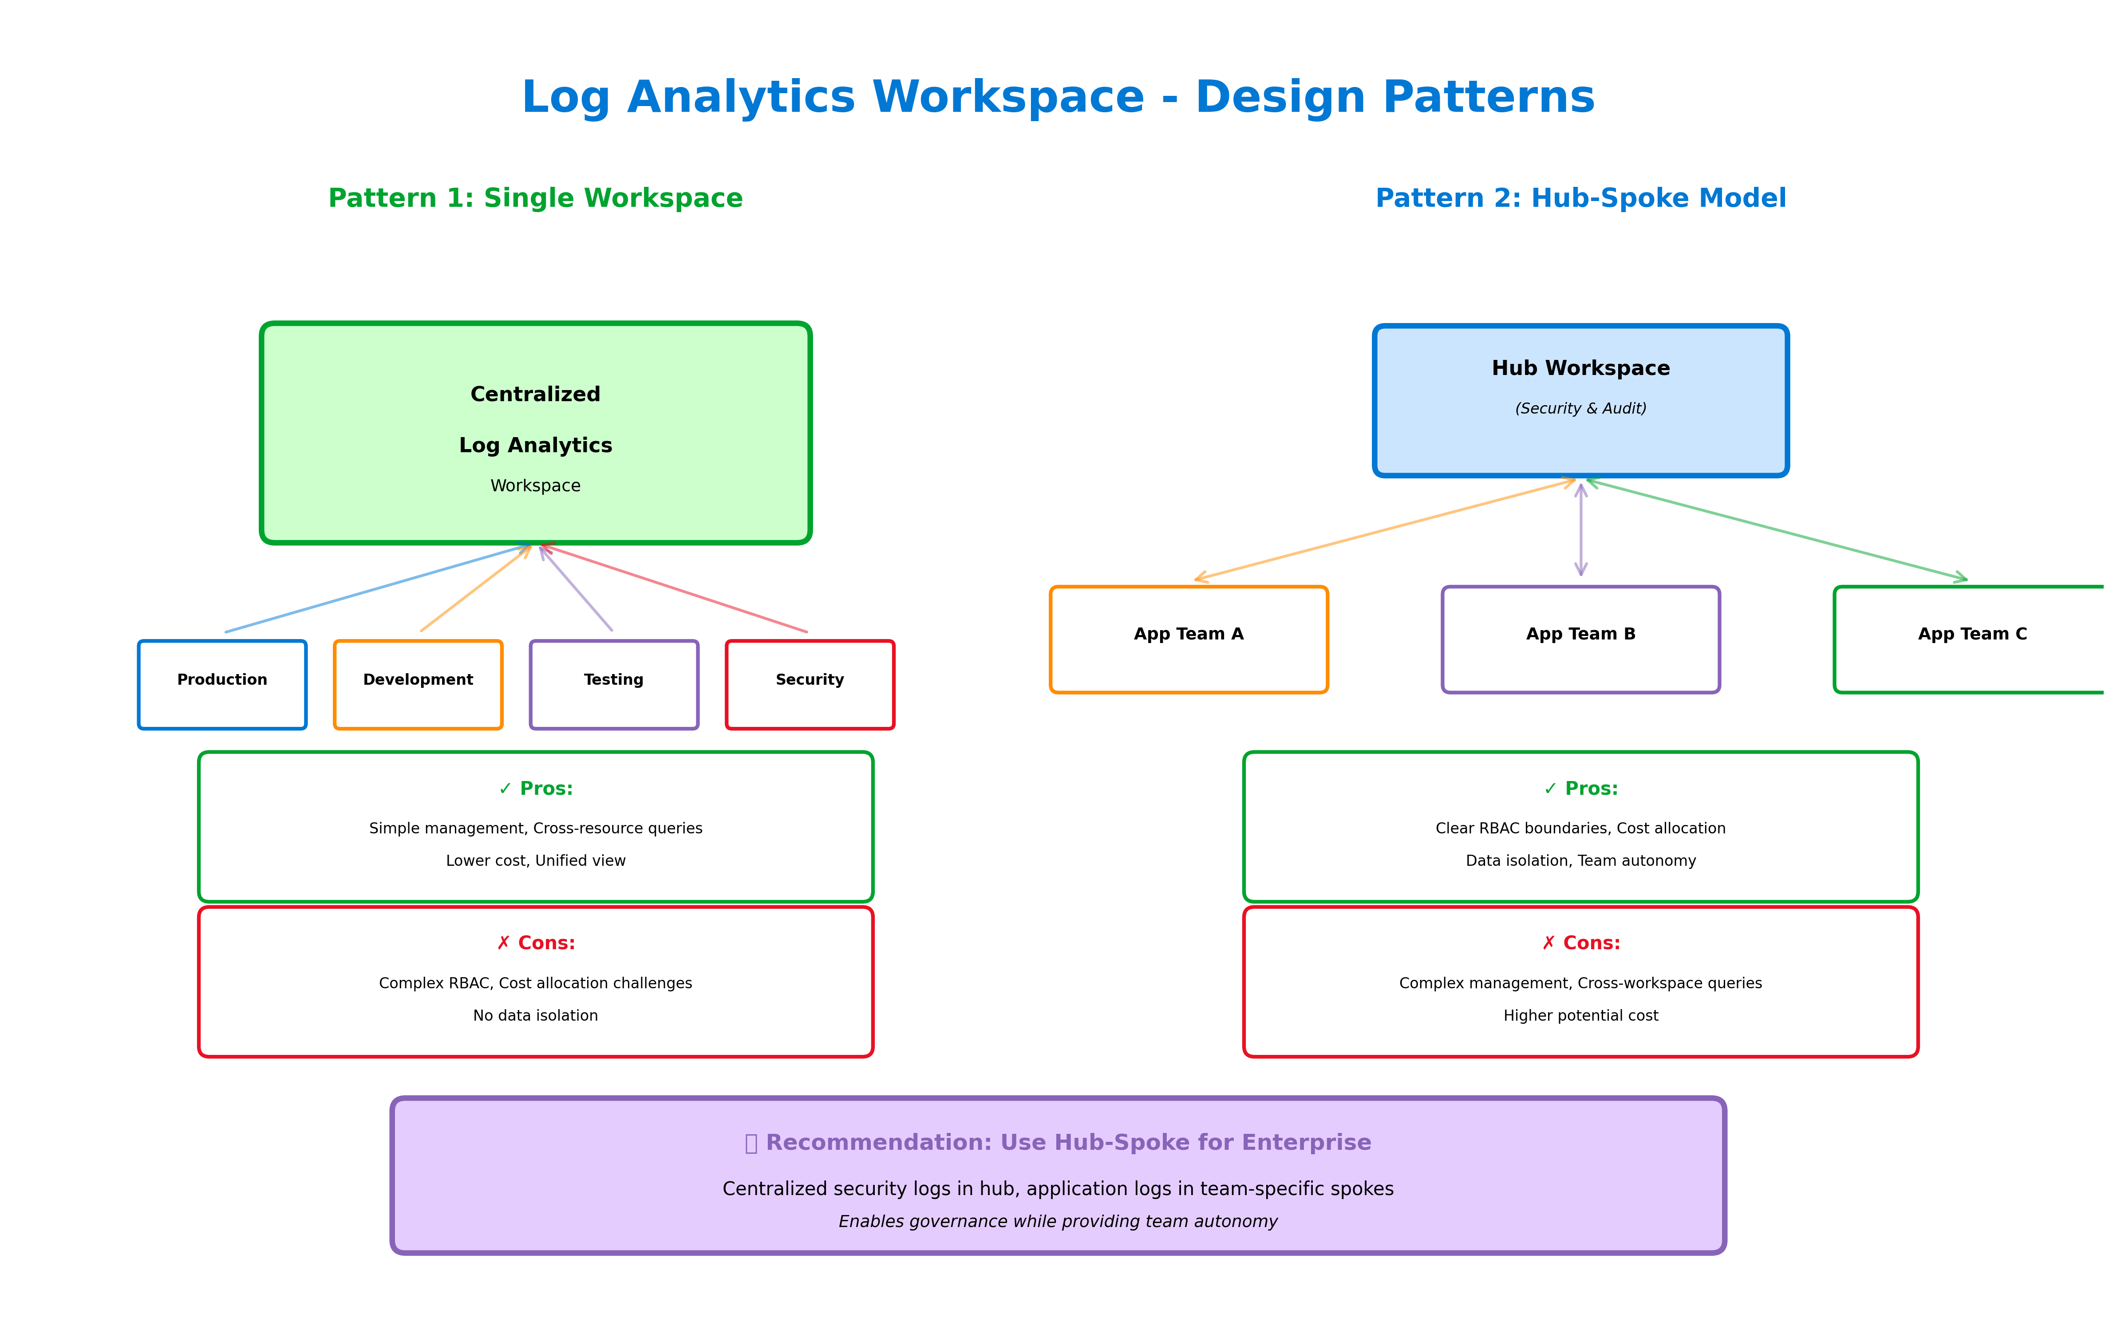Screen dimensions: 2117x1318
Task: Click the Pattern 2: Hub-Spoke Model heading
Action: click(1580, 199)
